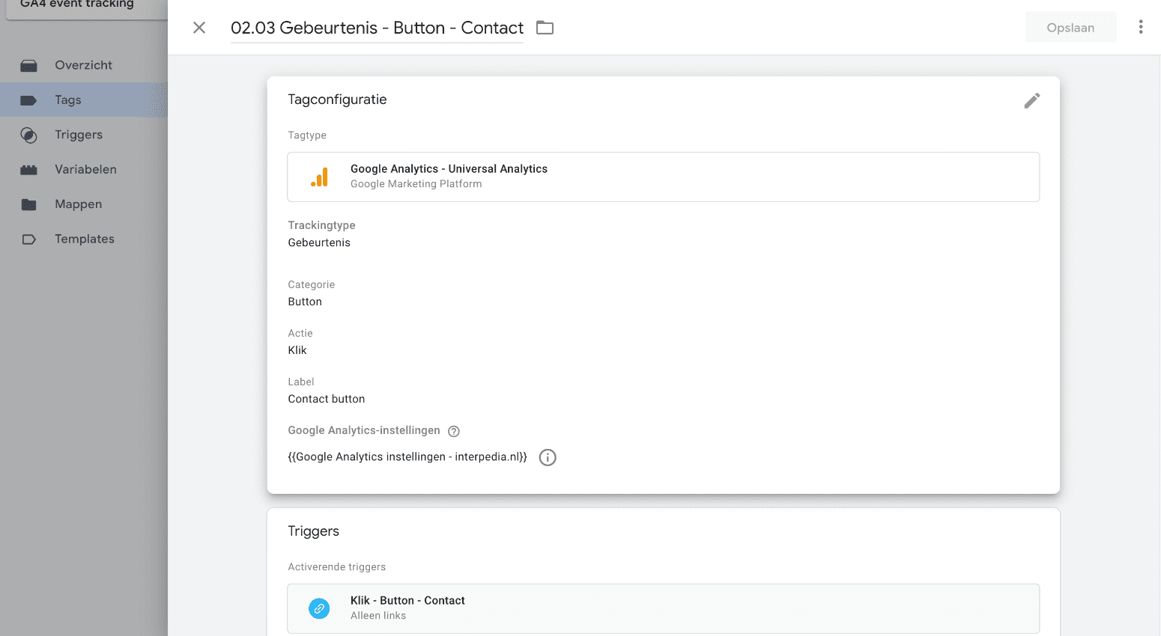Click the link trigger icon for Klik - Button - Contact
The width and height of the screenshot is (1161, 636).
(x=319, y=608)
